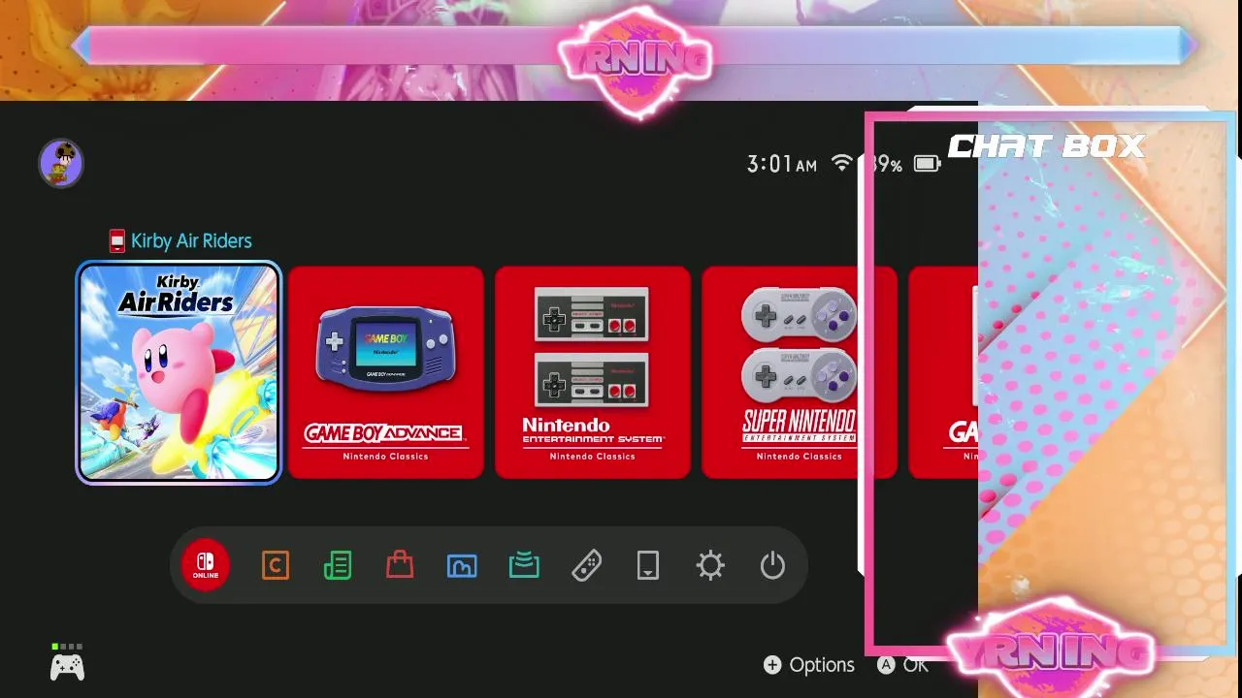Select the power Sleep Mode icon

tap(772, 565)
